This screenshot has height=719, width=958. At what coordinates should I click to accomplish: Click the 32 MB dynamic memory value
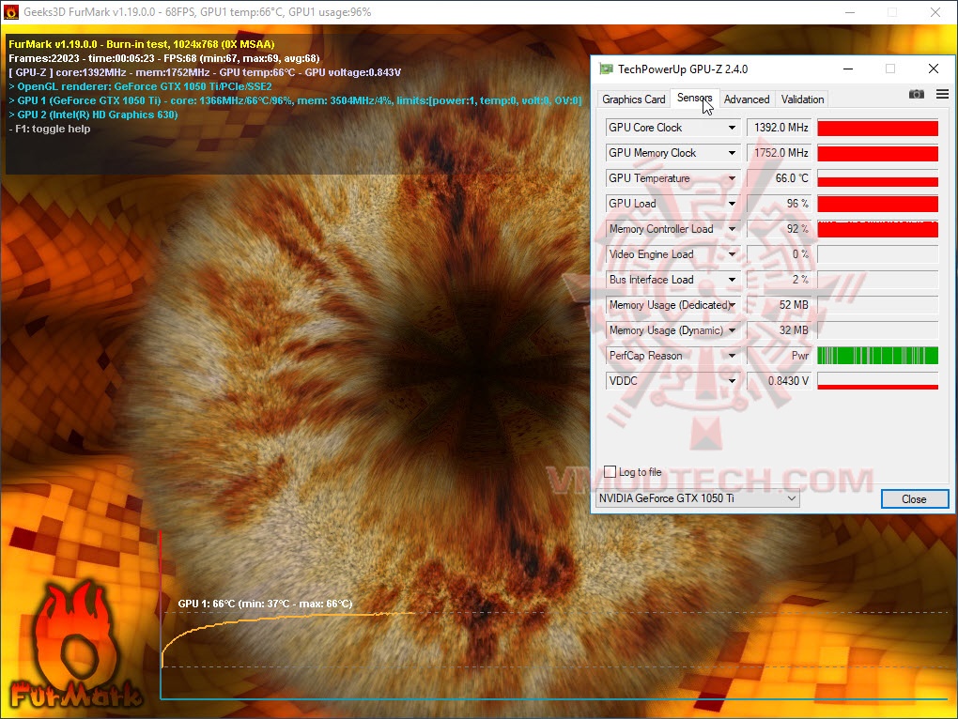click(780, 330)
